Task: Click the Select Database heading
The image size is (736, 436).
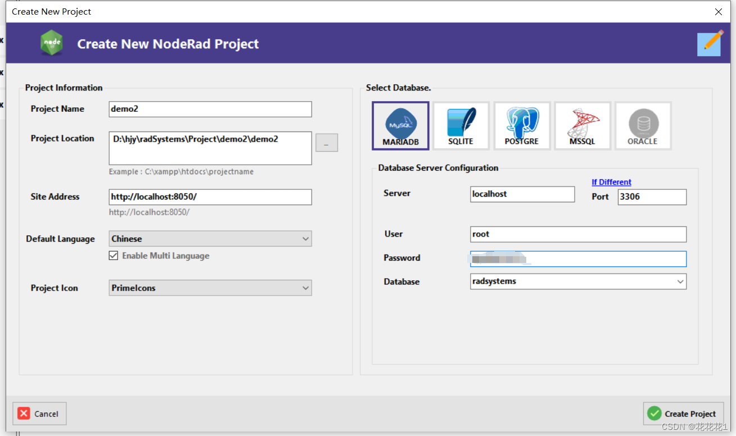Action: 398,88
